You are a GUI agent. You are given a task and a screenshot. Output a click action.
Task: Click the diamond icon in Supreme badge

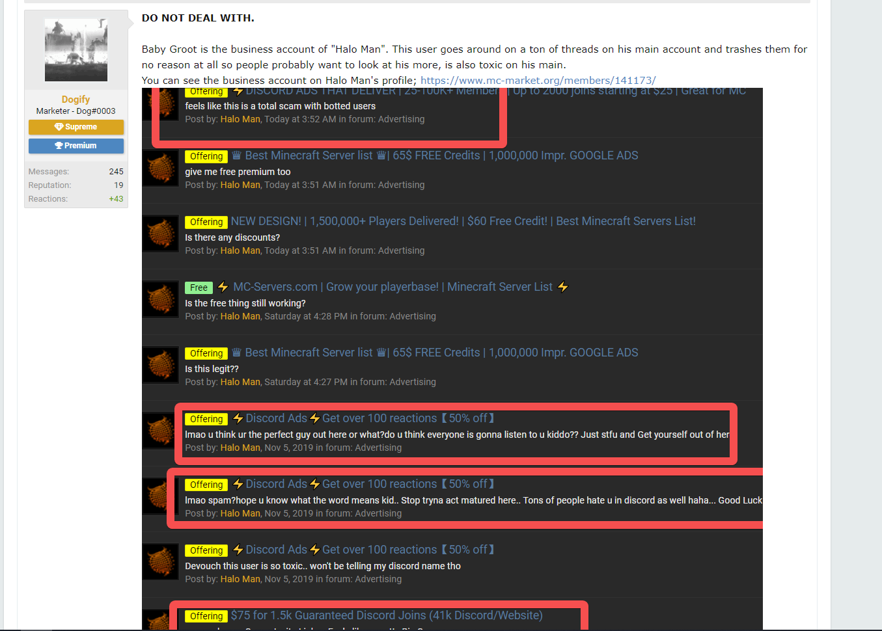59,127
